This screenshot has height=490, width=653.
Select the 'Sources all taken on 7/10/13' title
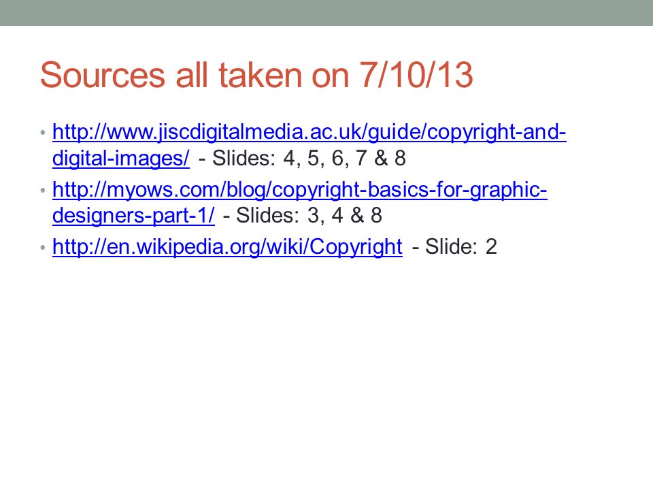click(x=256, y=75)
